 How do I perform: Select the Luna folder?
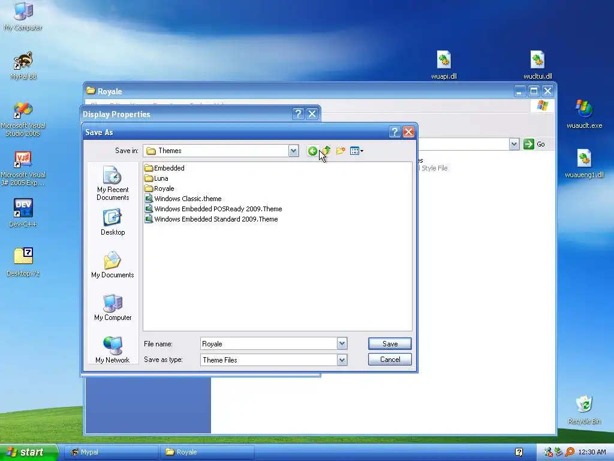(156, 178)
